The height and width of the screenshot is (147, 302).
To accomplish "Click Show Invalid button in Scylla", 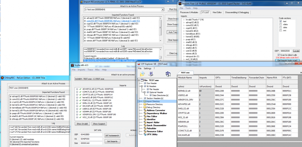I will click(82, 124).
